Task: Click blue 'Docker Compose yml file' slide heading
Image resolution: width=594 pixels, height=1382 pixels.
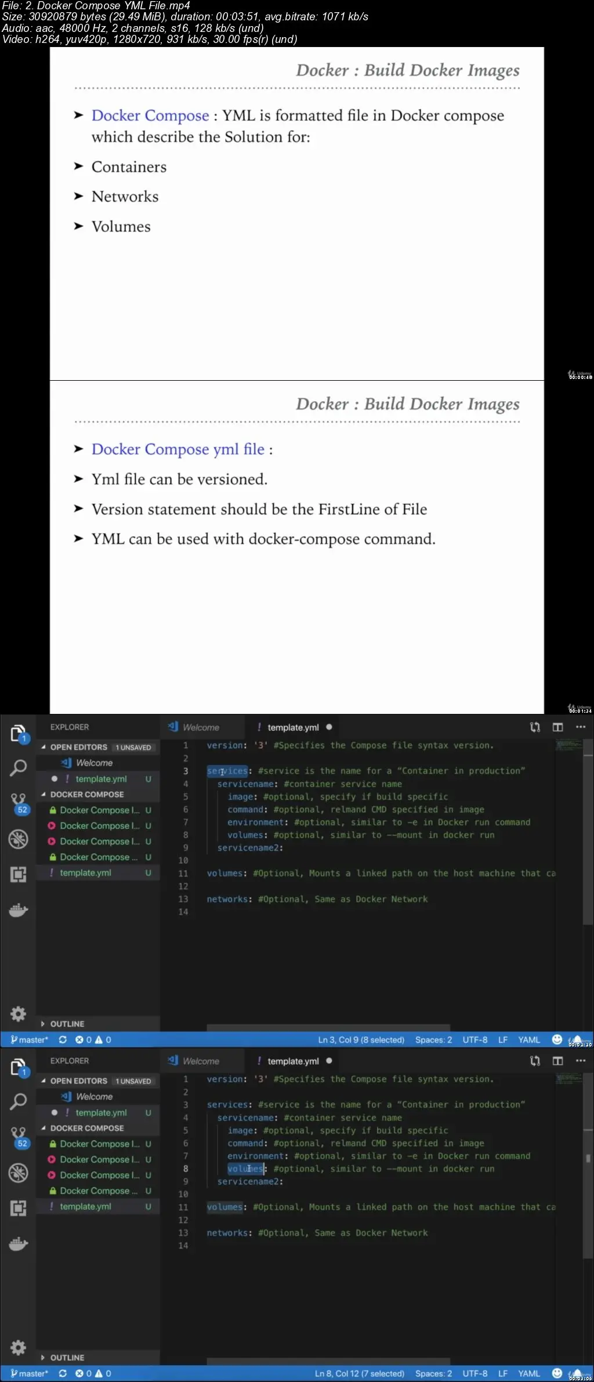Action: pyautogui.click(x=178, y=449)
